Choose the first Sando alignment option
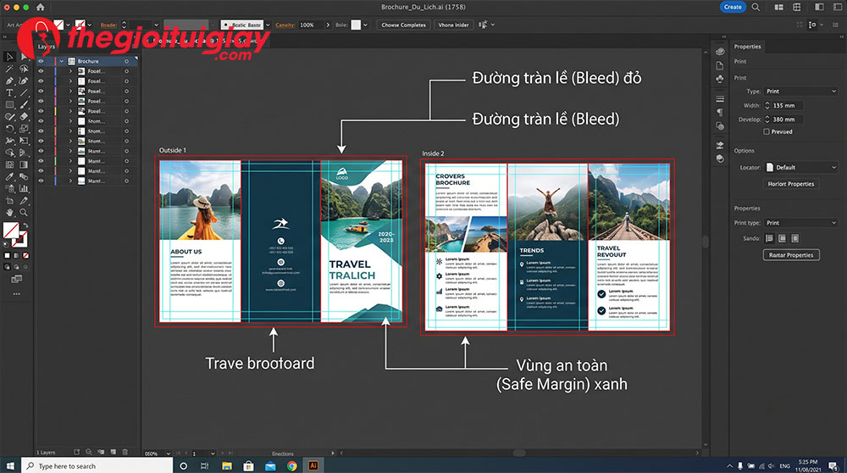The width and height of the screenshot is (847, 473). [769, 238]
